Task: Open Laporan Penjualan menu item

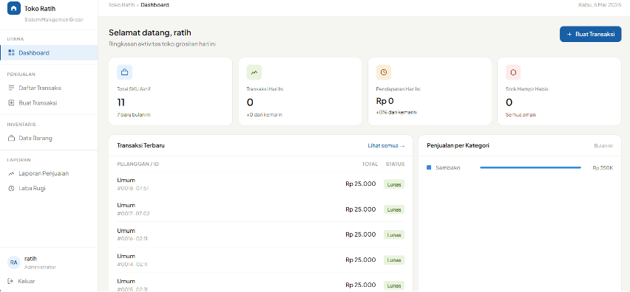Action: (49, 173)
